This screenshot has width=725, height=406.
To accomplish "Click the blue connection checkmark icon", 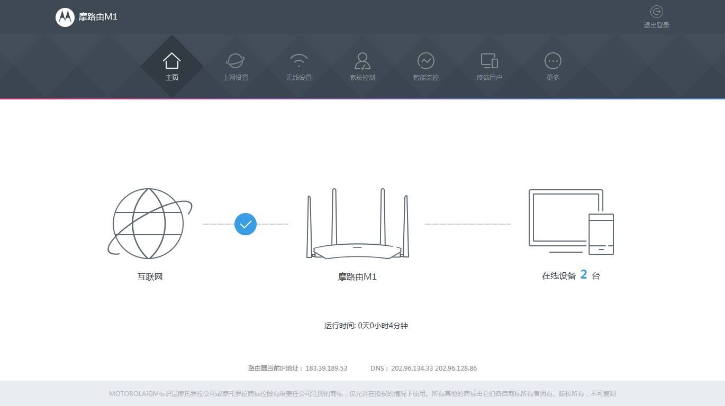I will click(x=246, y=224).
